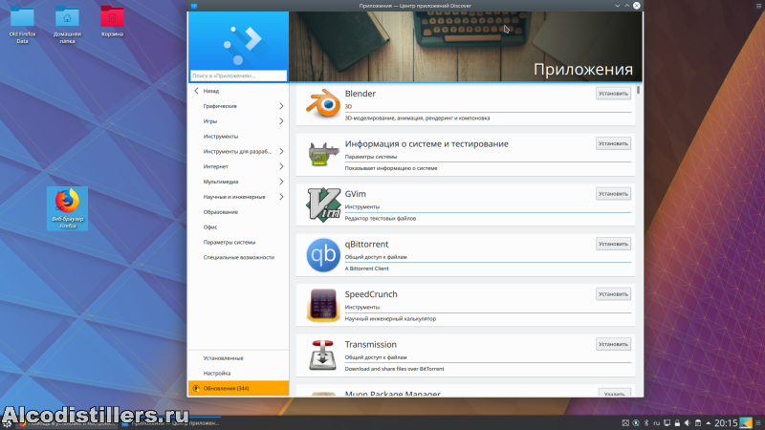Install GVim with Установить button
The width and height of the screenshot is (765, 430).
tap(613, 194)
